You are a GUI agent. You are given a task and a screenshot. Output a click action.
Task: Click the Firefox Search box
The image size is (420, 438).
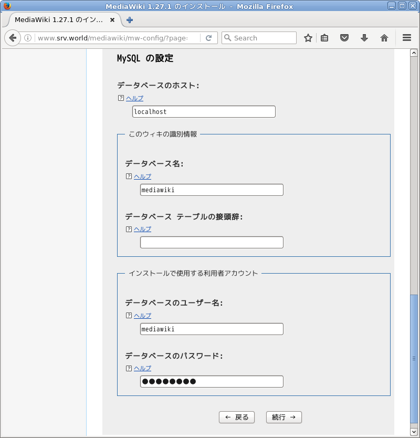pos(259,38)
